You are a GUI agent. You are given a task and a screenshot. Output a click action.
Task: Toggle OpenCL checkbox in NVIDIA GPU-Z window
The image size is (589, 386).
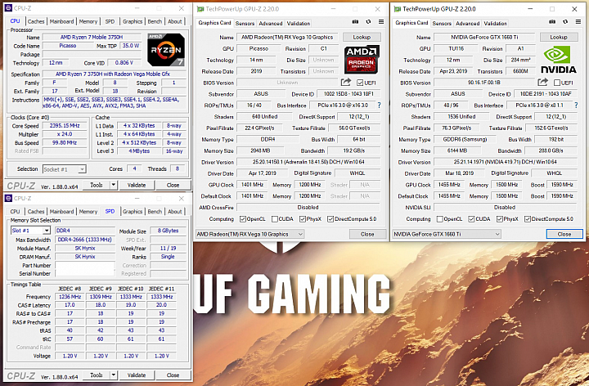tap(439, 219)
